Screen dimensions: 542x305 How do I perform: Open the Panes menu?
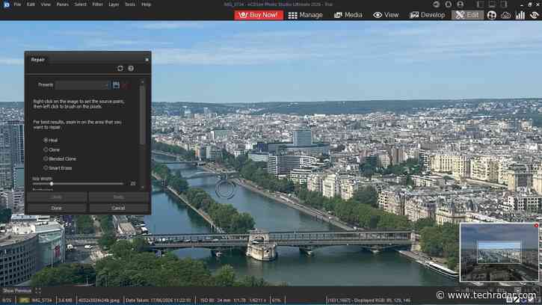tap(63, 4)
